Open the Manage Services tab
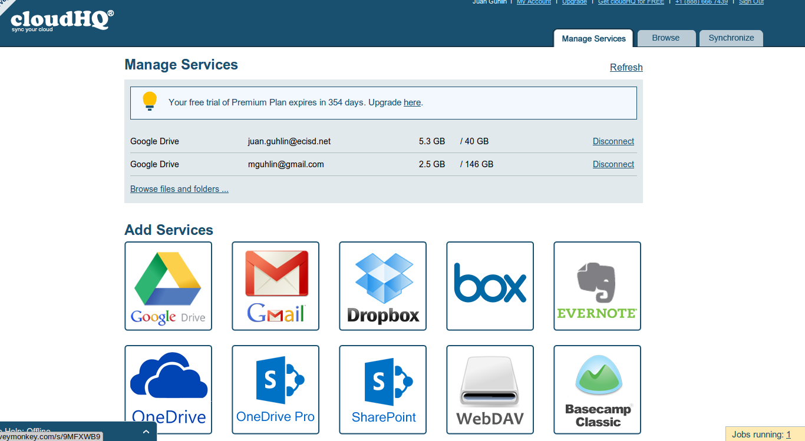The width and height of the screenshot is (805, 441). 593,39
